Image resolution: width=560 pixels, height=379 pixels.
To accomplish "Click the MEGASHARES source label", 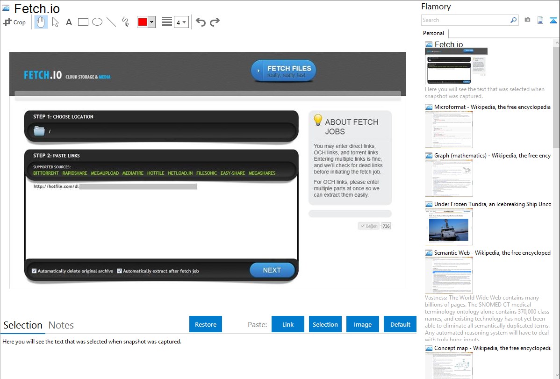I will click(262, 173).
